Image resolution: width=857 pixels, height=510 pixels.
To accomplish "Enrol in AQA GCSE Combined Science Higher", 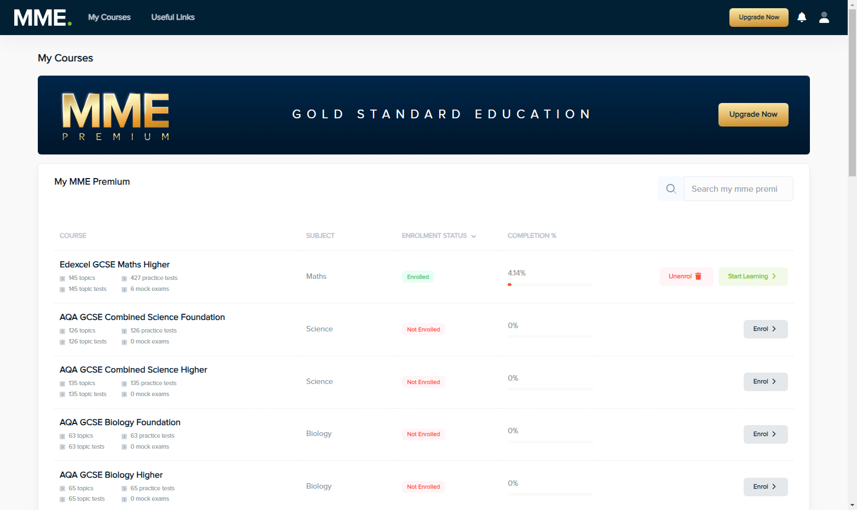I will [766, 382].
